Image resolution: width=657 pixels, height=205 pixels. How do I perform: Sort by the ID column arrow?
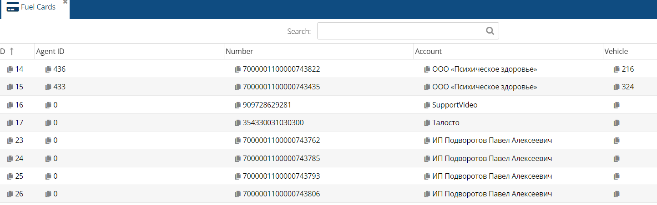(12, 52)
